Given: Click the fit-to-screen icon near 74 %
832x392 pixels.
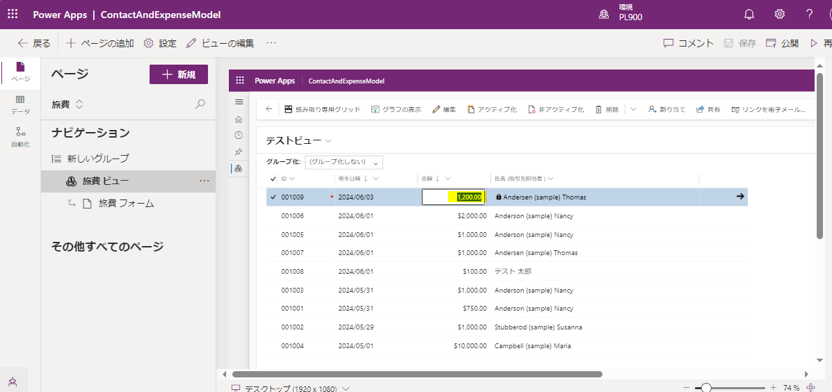Looking at the screenshot, I should [x=810, y=388].
